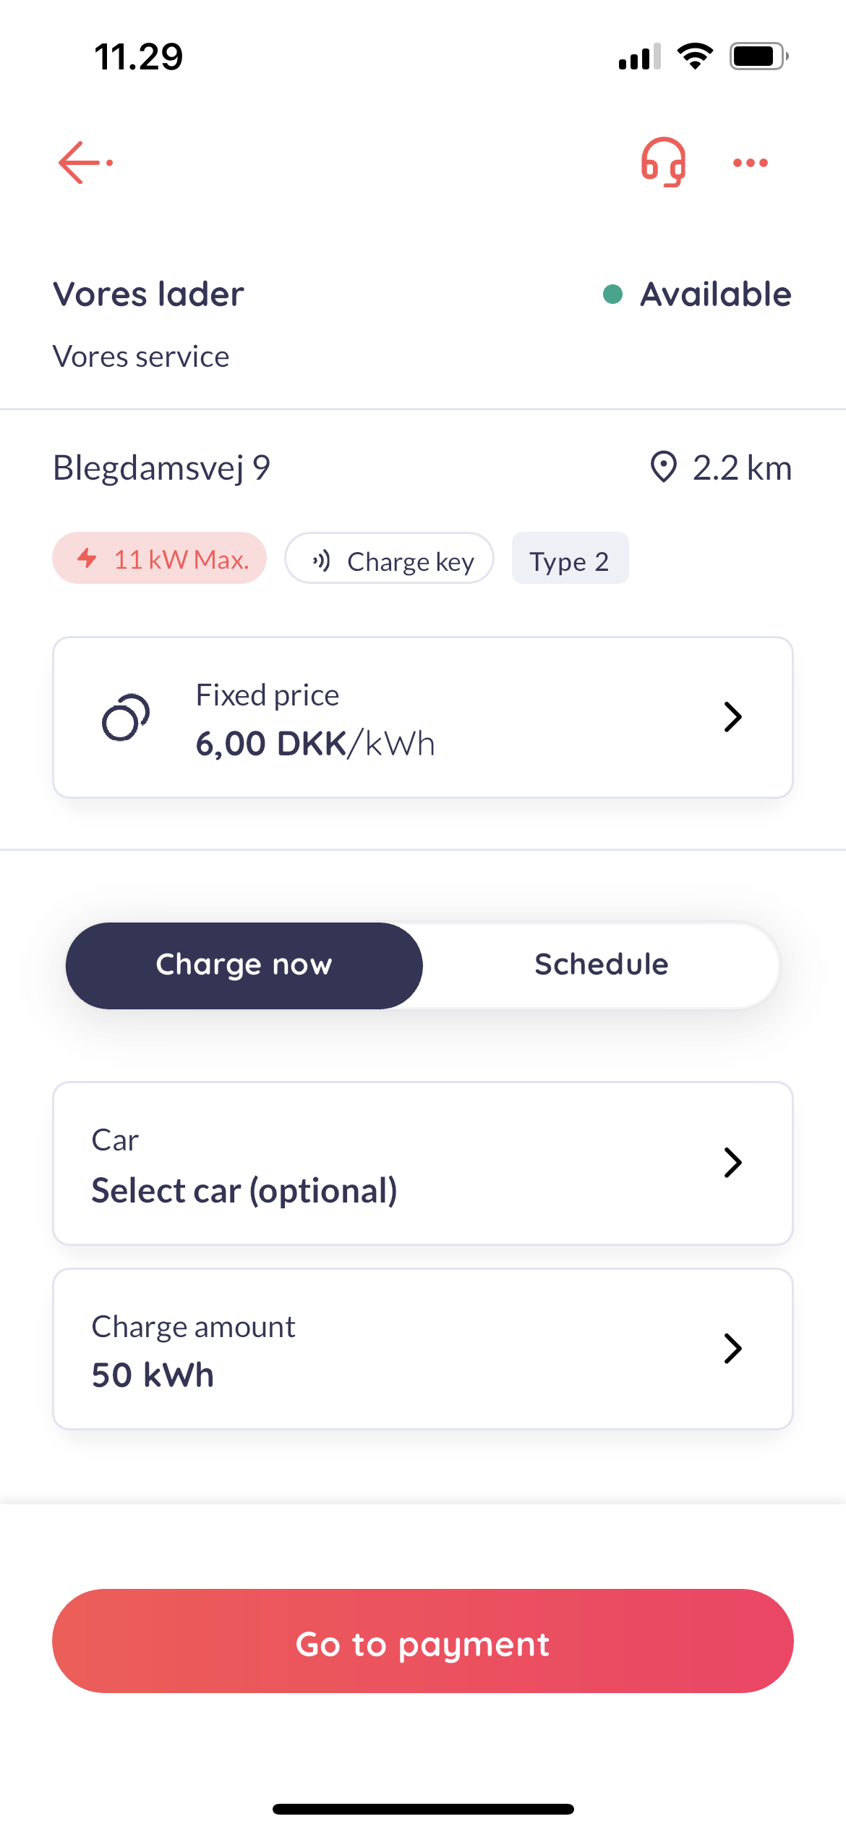This screenshot has width=846, height=1832.
Task: Open Charge amount chevron
Action: pos(732,1349)
